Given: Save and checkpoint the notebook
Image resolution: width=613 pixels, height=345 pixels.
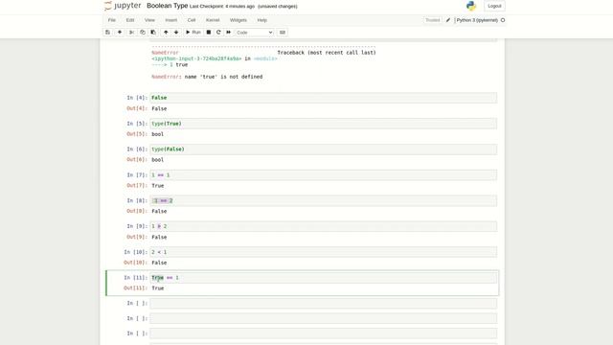Looking at the screenshot, I should 108,33.
